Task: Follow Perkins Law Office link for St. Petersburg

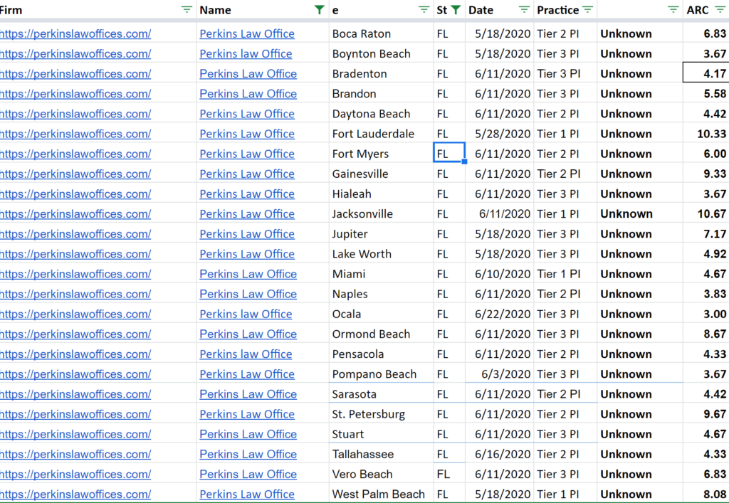Action: [247, 414]
